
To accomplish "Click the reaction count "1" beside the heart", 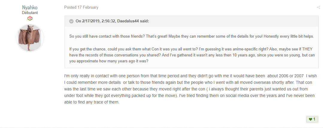I will coord(314,119).
